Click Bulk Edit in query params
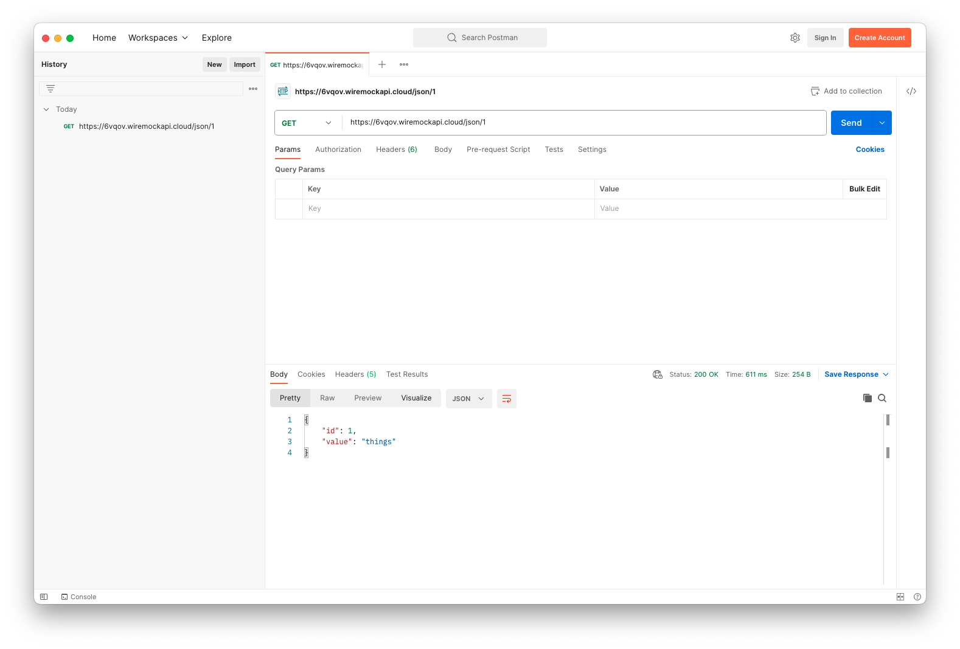This screenshot has height=649, width=960. click(x=864, y=189)
